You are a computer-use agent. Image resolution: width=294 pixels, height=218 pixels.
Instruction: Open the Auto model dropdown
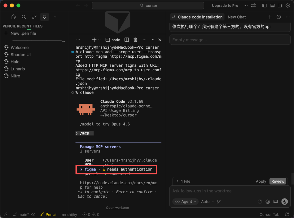[x=207, y=201]
